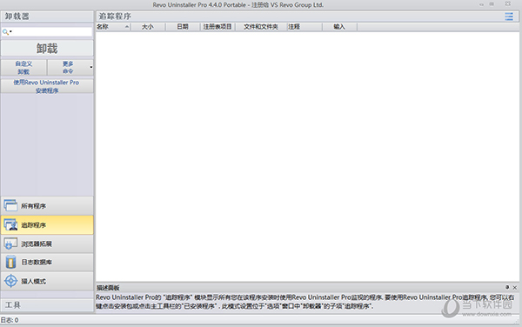Click the 追踪程序 panel title
This screenshot has height=327, width=522.
(x=115, y=17)
